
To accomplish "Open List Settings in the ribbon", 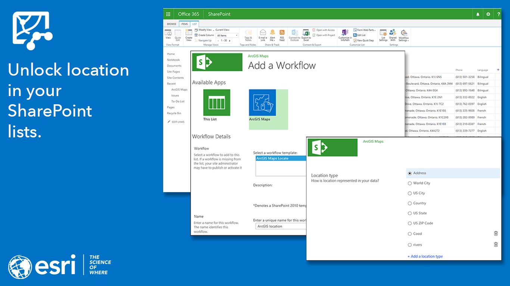I will (383, 35).
